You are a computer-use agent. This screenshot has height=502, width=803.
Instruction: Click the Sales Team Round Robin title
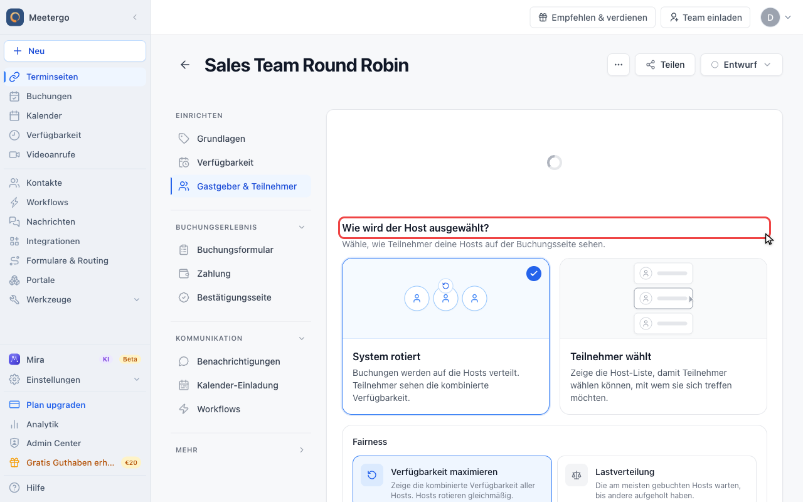pos(307,65)
